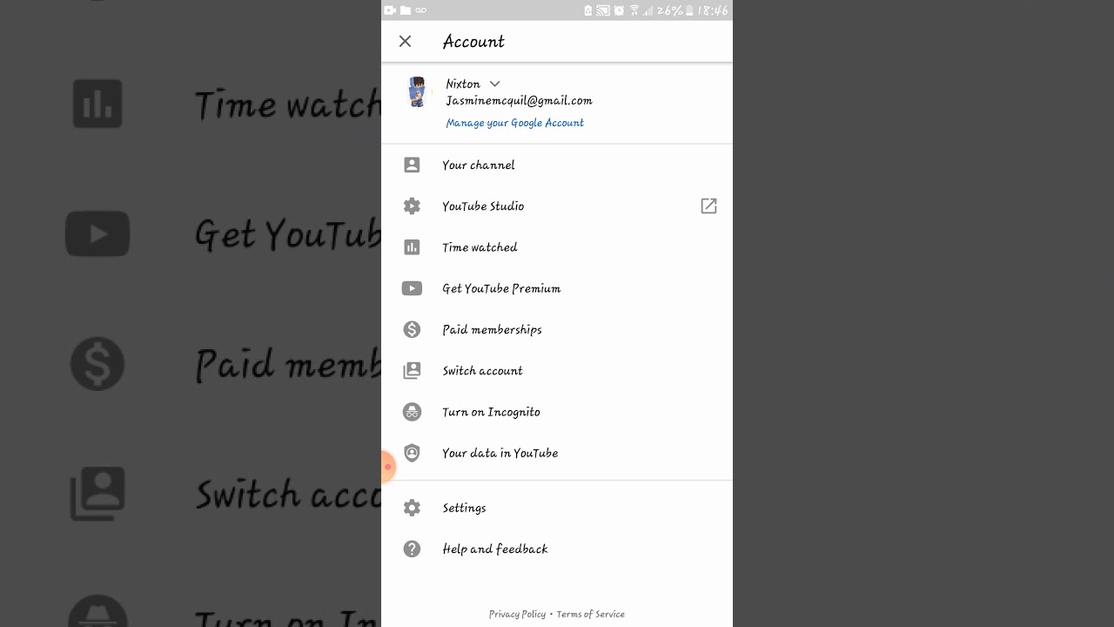This screenshot has height=627, width=1114.
Task: Click the shield icon beside Your data in YouTube
Action: (x=412, y=453)
